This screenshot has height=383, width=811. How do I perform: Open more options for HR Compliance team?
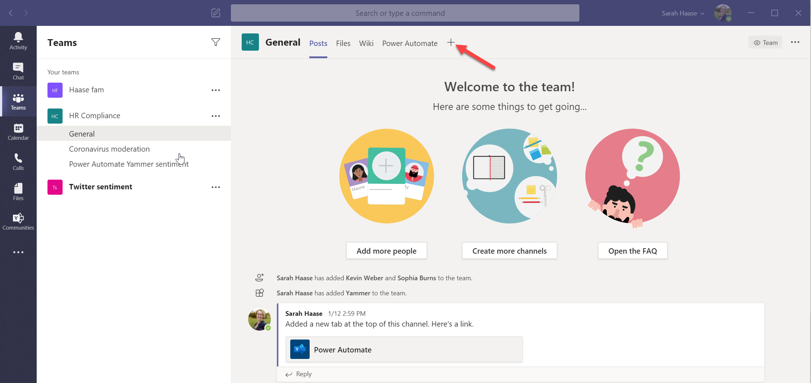tap(215, 116)
